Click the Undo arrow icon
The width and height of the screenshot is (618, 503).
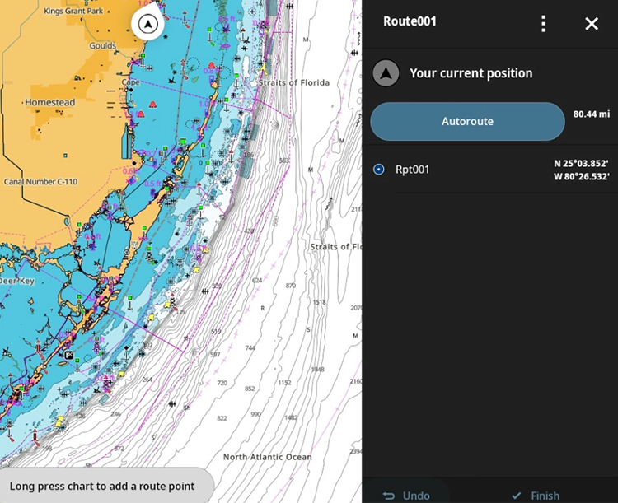click(389, 496)
